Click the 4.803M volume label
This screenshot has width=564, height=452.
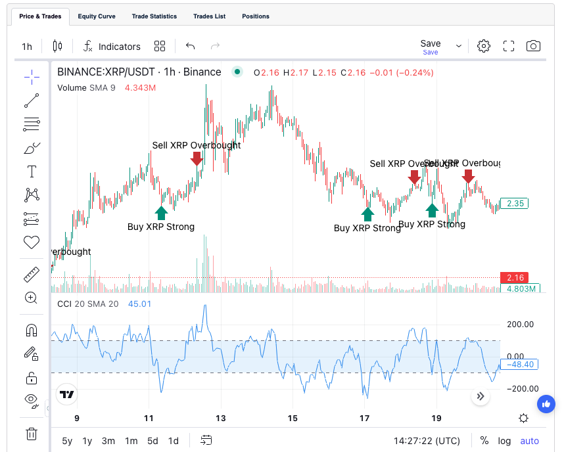click(x=521, y=288)
